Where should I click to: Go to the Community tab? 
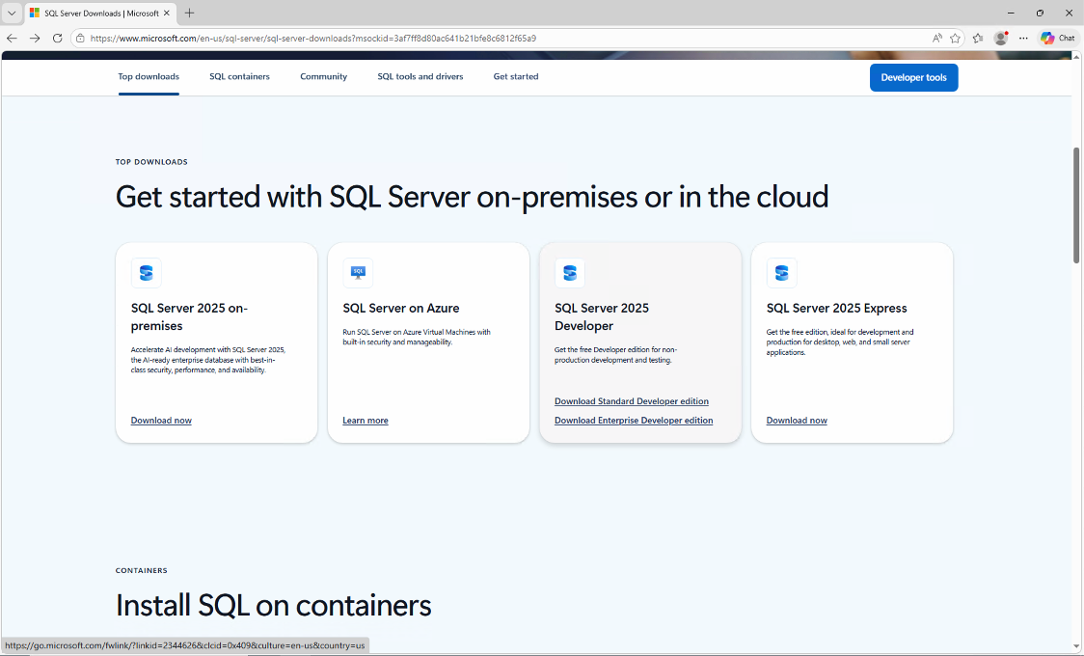[x=323, y=77]
